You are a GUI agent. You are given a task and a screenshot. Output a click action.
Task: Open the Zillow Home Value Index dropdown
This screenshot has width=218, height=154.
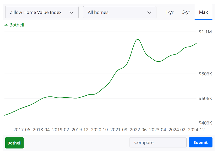[42, 12]
